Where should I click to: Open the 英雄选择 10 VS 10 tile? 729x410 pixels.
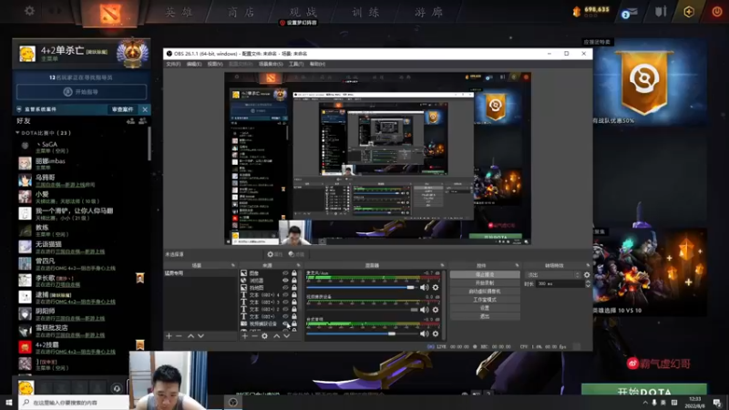coord(650,272)
